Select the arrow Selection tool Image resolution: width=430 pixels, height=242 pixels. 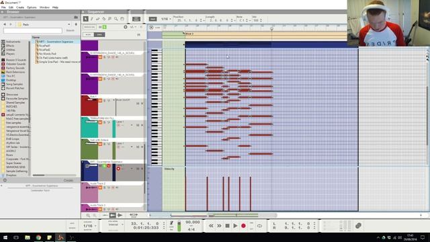[85, 19]
